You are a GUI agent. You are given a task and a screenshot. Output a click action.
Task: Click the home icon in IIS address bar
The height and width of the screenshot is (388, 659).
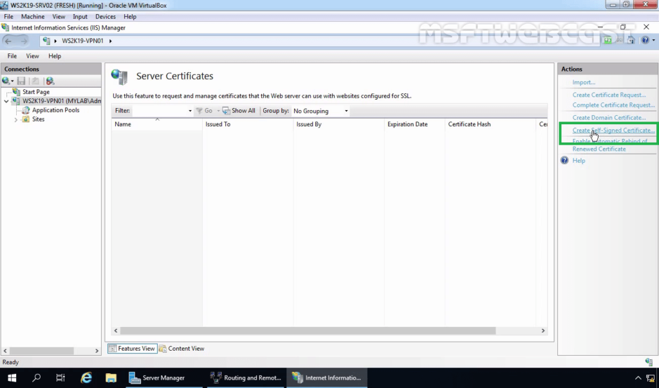point(631,41)
